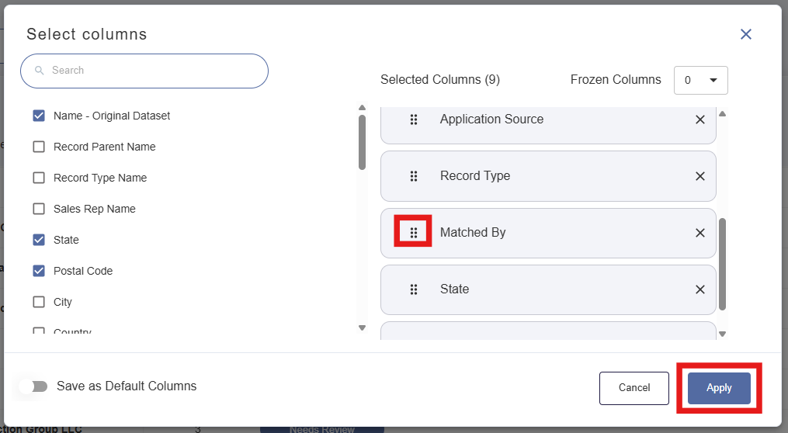The image size is (788, 433).
Task: Enable the Sales Rep Name checkbox
Action: point(39,209)
